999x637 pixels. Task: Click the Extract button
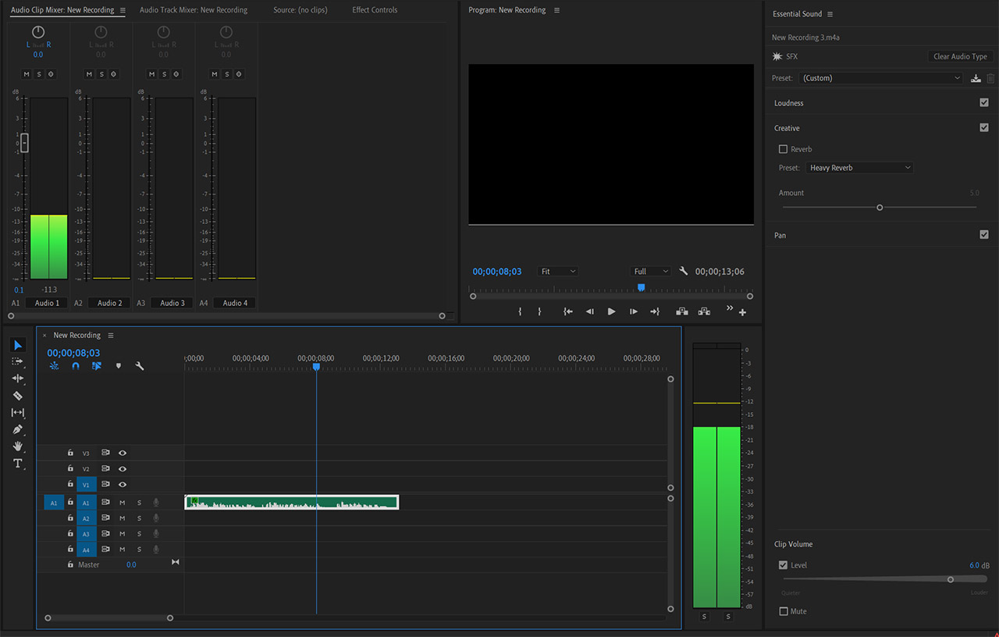(x=704, y=311)
